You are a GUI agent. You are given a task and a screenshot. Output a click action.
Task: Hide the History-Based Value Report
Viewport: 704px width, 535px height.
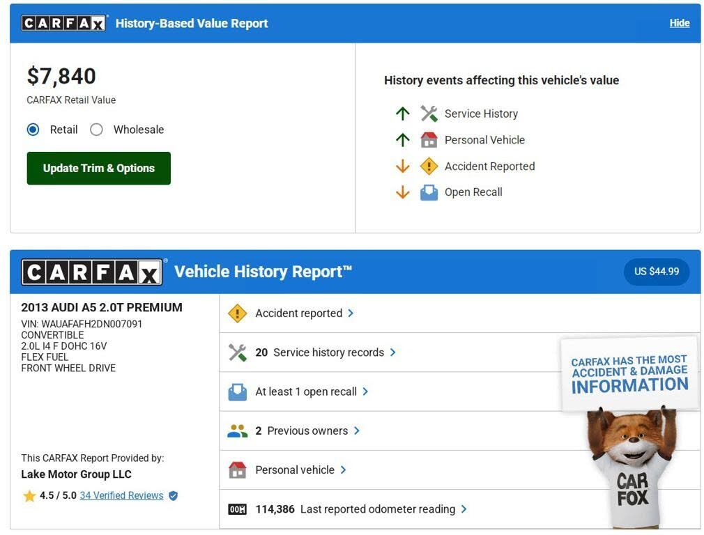point(679,23)
